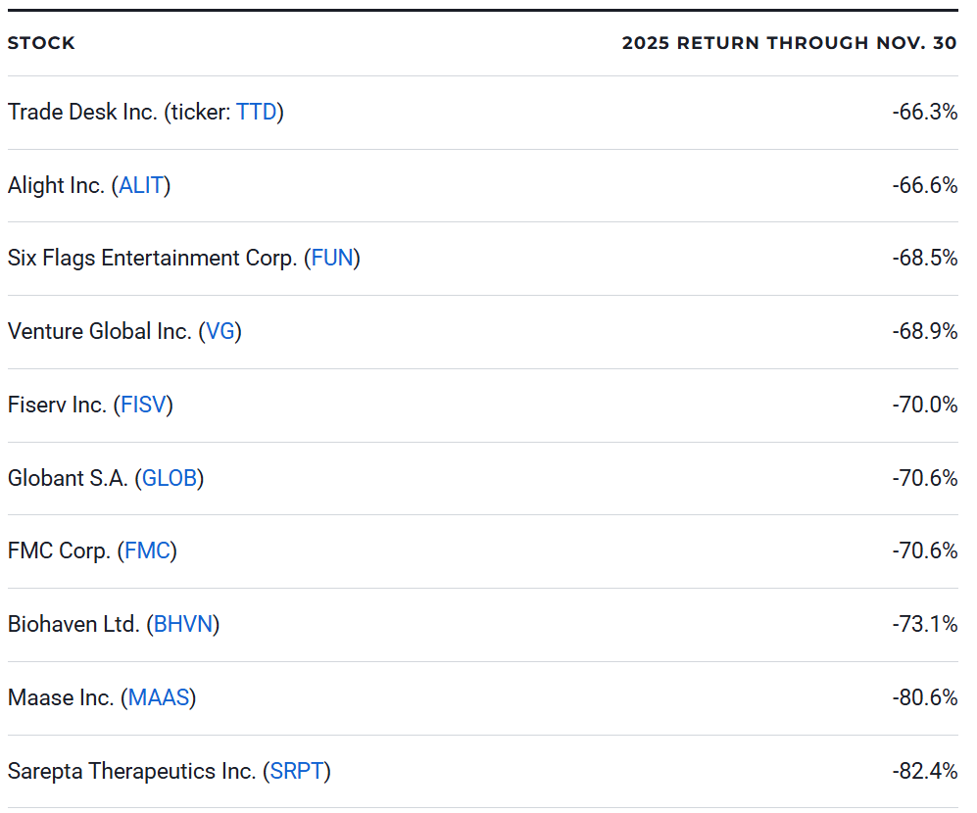Select the Maase Inc. name text
977x813 pixels.
tap(61, 697)
